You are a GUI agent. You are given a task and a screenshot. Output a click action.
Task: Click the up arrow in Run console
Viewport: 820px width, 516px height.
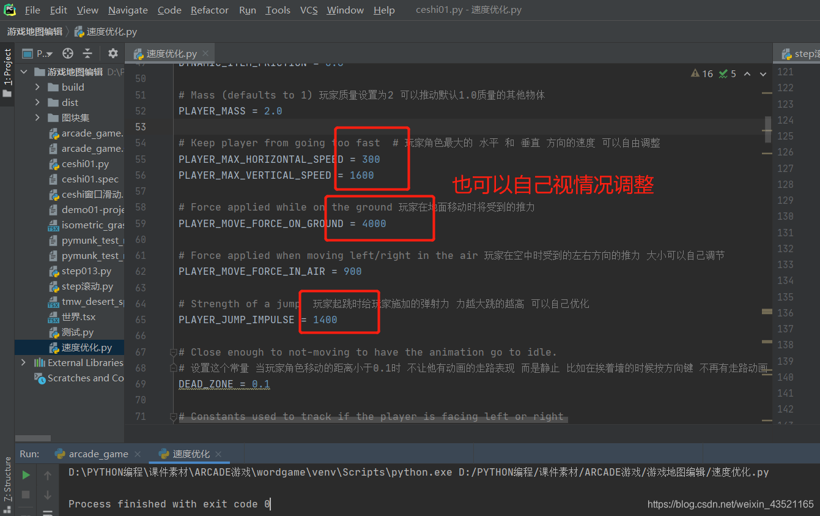point(48,475)
